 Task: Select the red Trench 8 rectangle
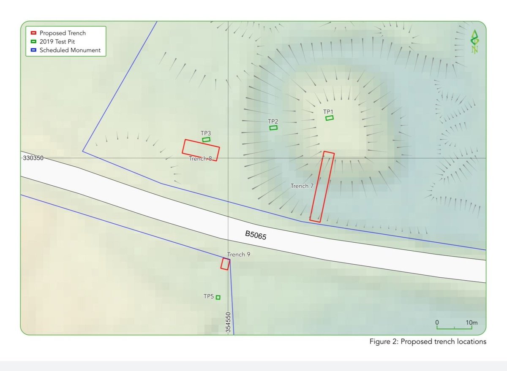201,150
